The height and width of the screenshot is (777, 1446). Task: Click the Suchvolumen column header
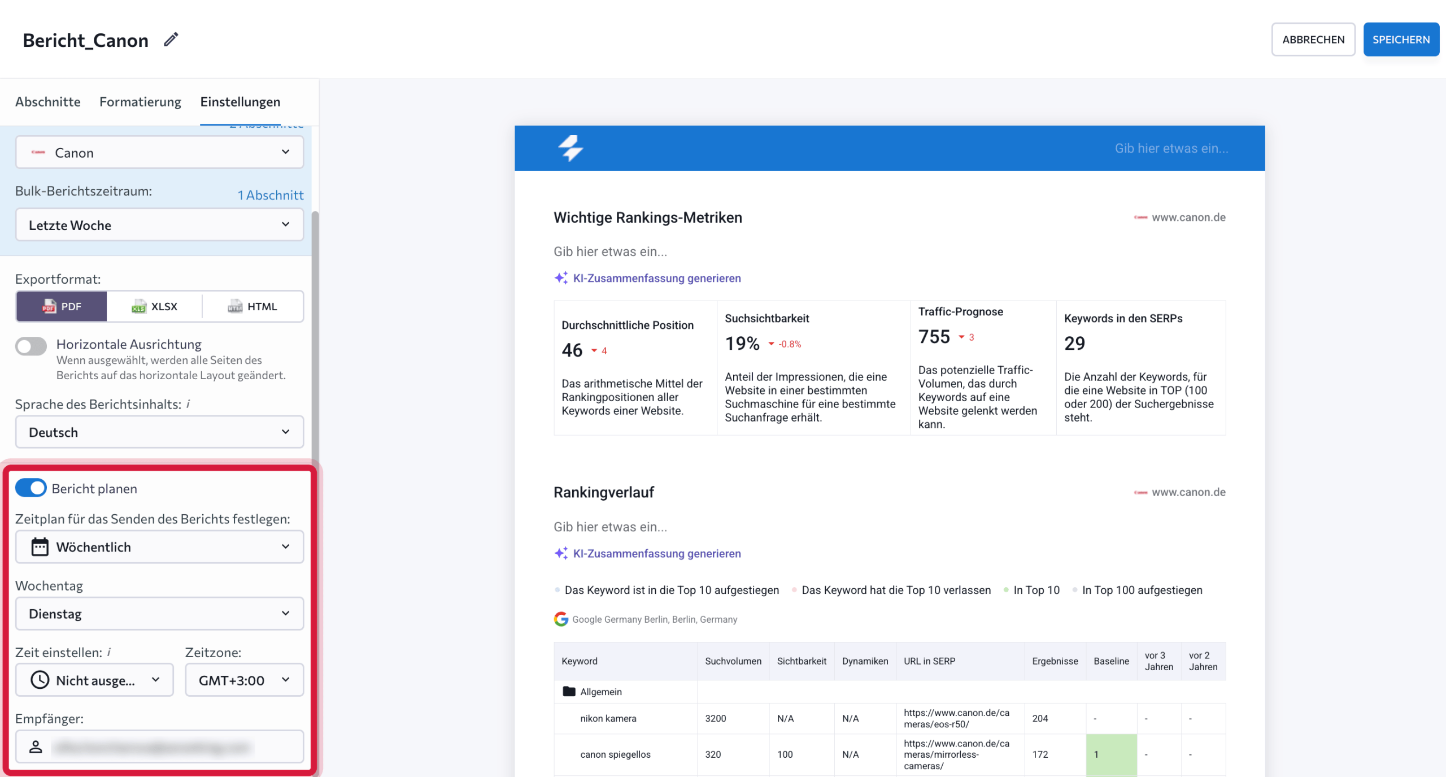coord(733,661)
